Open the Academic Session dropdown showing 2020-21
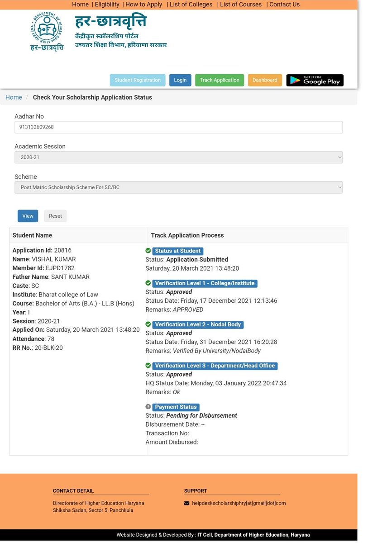 point(178,157)
